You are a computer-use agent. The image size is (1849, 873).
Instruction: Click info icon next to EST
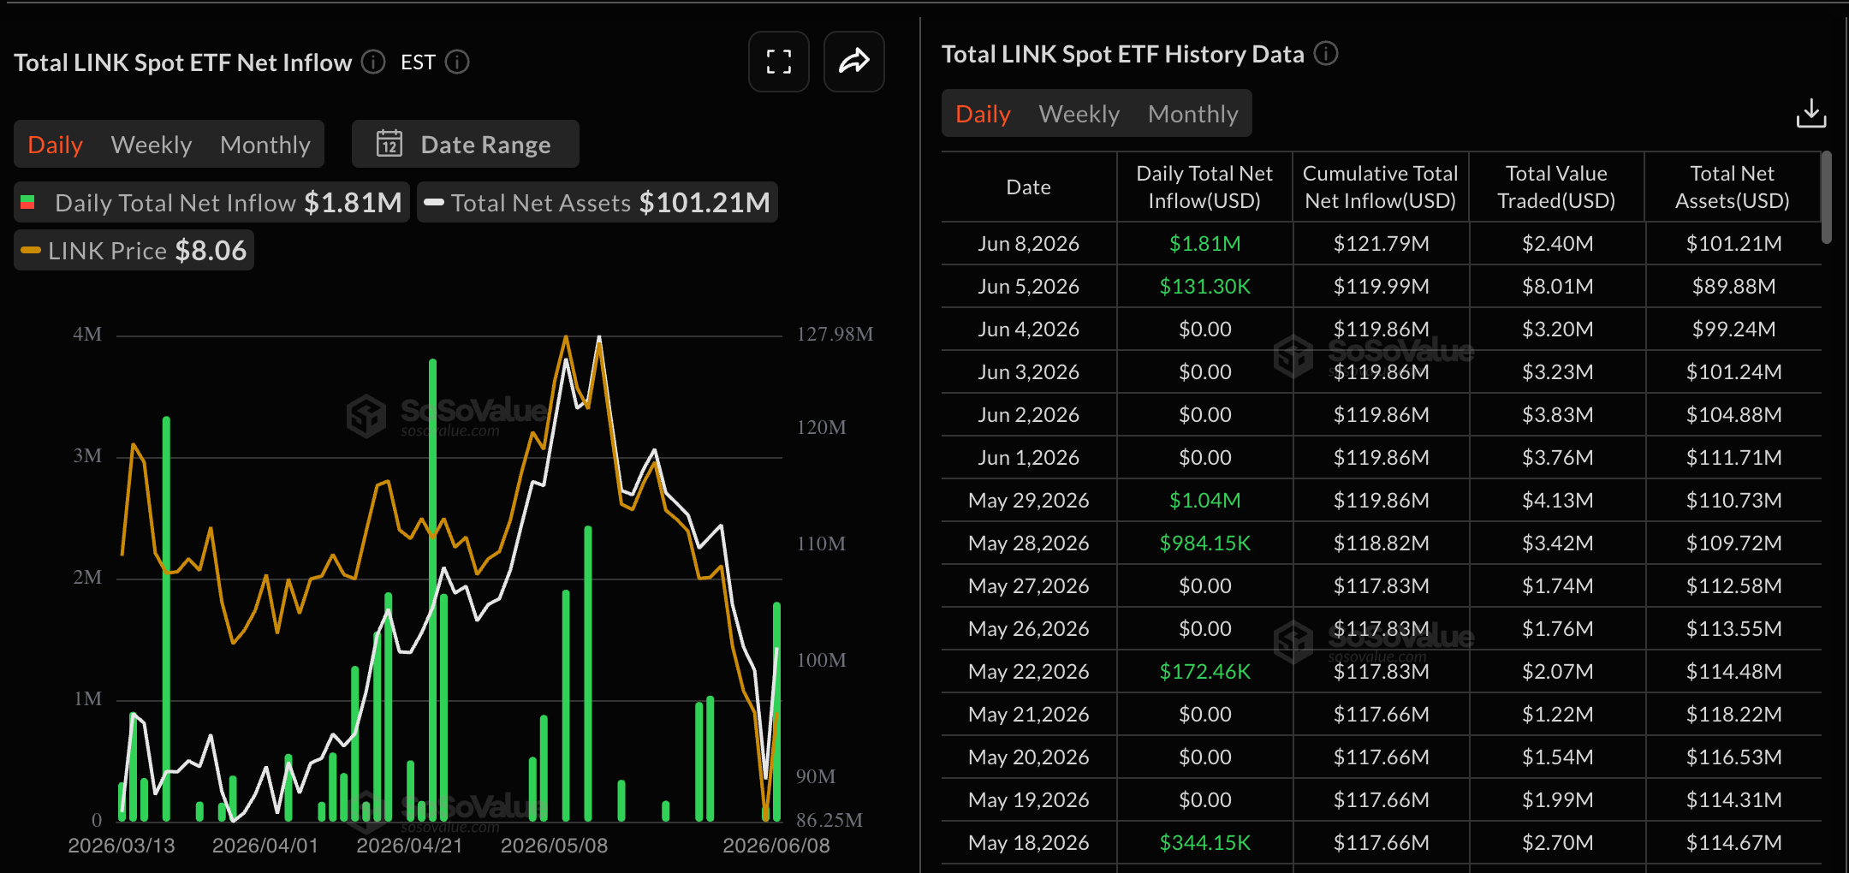coord(457,62)
